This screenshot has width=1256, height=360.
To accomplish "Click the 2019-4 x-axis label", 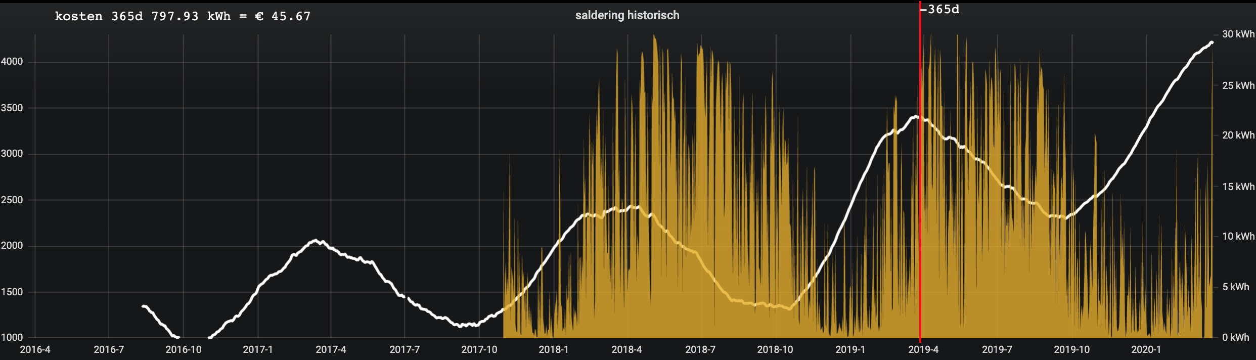I will pos(923,349).
